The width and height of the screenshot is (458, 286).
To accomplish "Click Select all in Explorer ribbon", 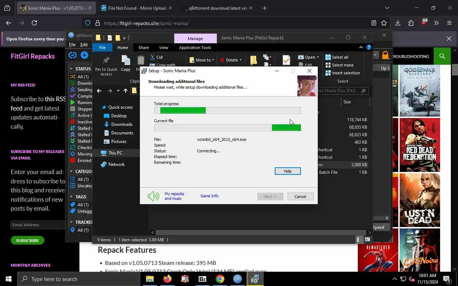I will 337,57.
